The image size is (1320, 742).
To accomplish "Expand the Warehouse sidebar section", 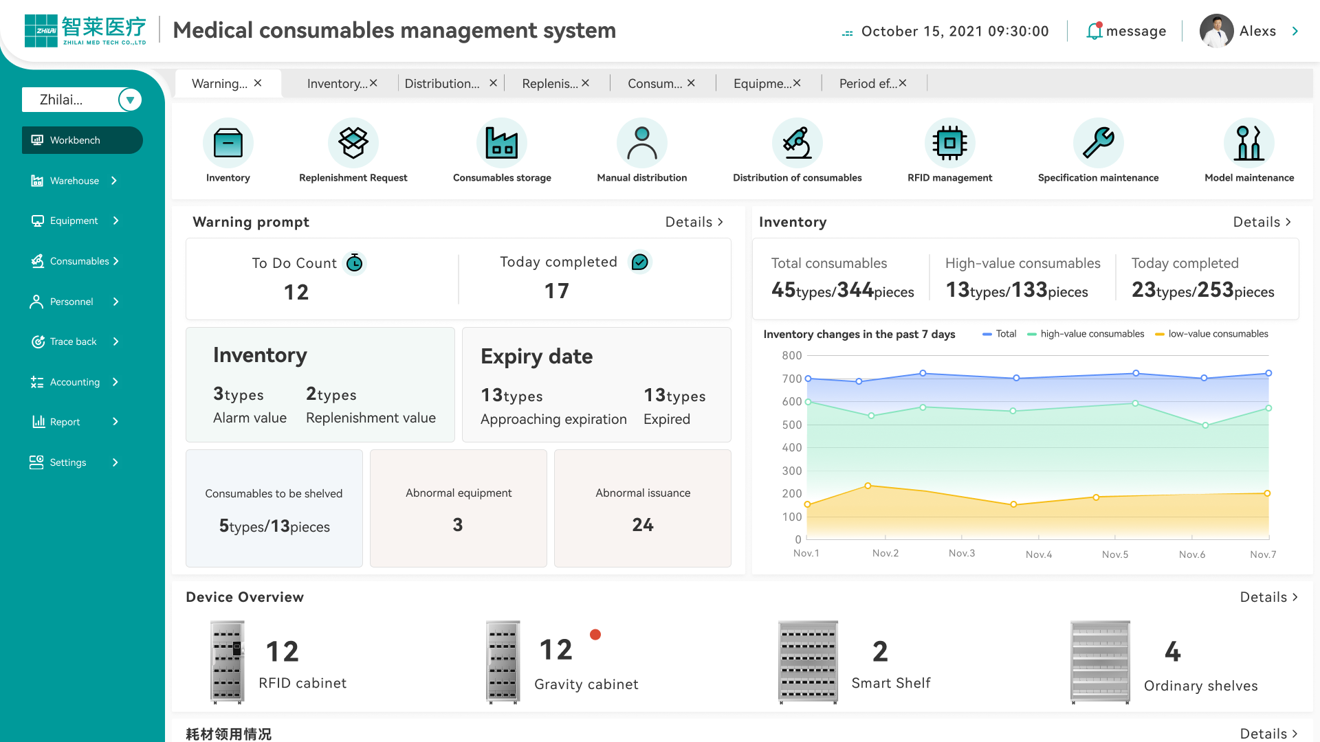I will click(74, 181).
